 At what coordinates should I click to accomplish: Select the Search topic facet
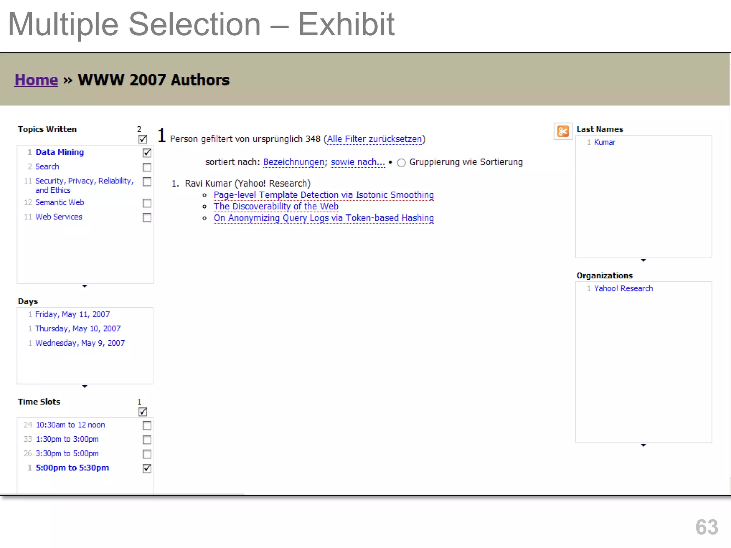(47, 167)
